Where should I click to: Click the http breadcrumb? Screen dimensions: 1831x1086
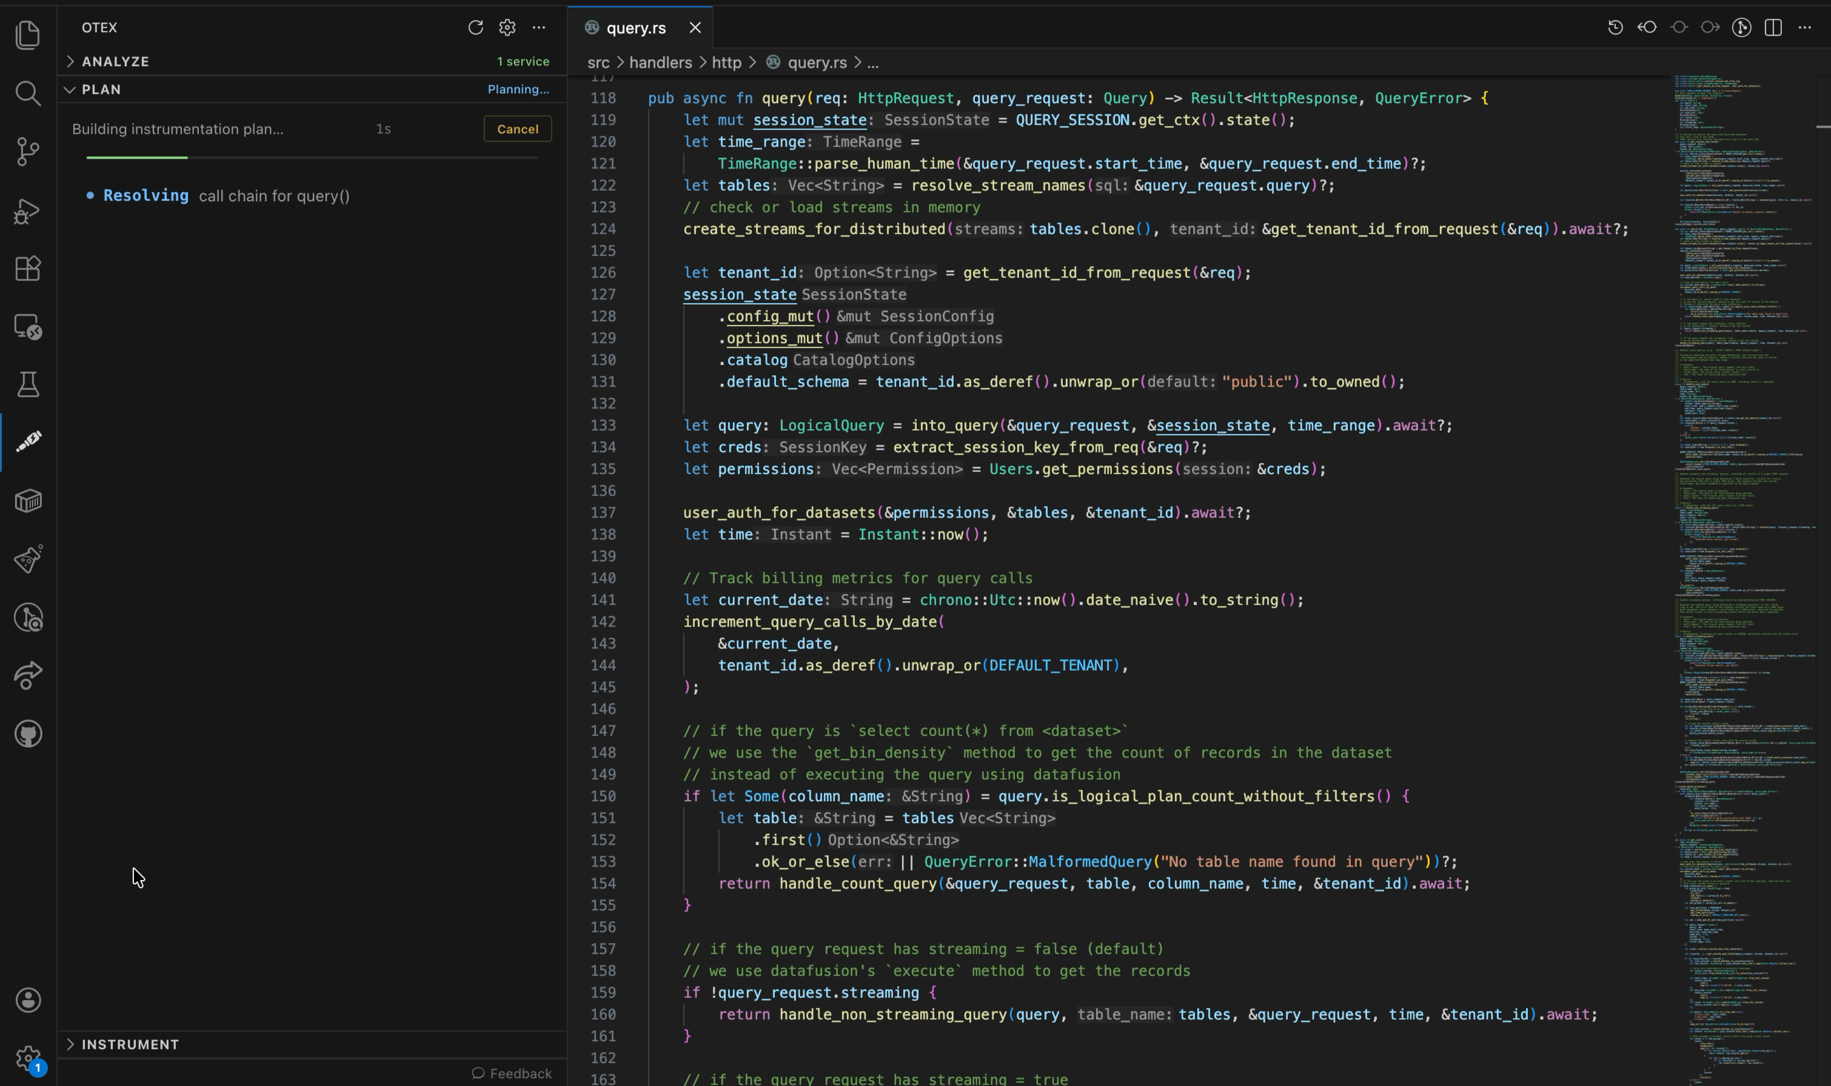click(x=726, y=63)
